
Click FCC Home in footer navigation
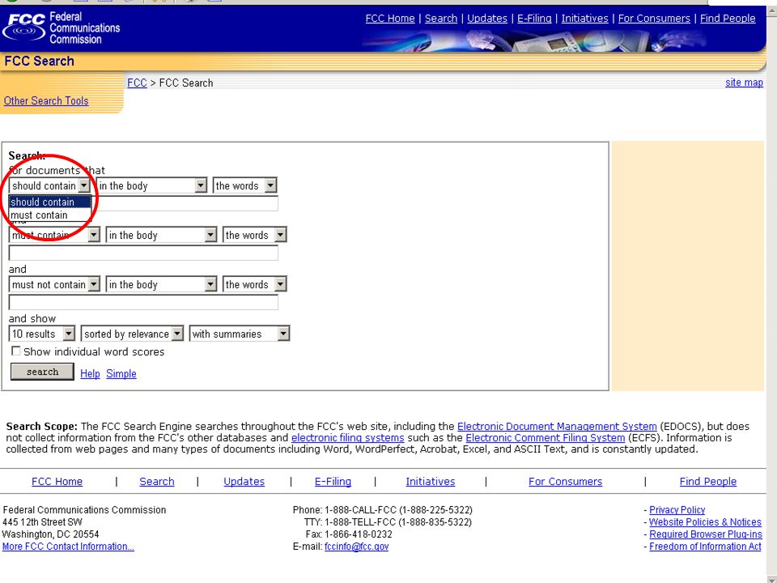pyautogui.click(x=57, y=481)
